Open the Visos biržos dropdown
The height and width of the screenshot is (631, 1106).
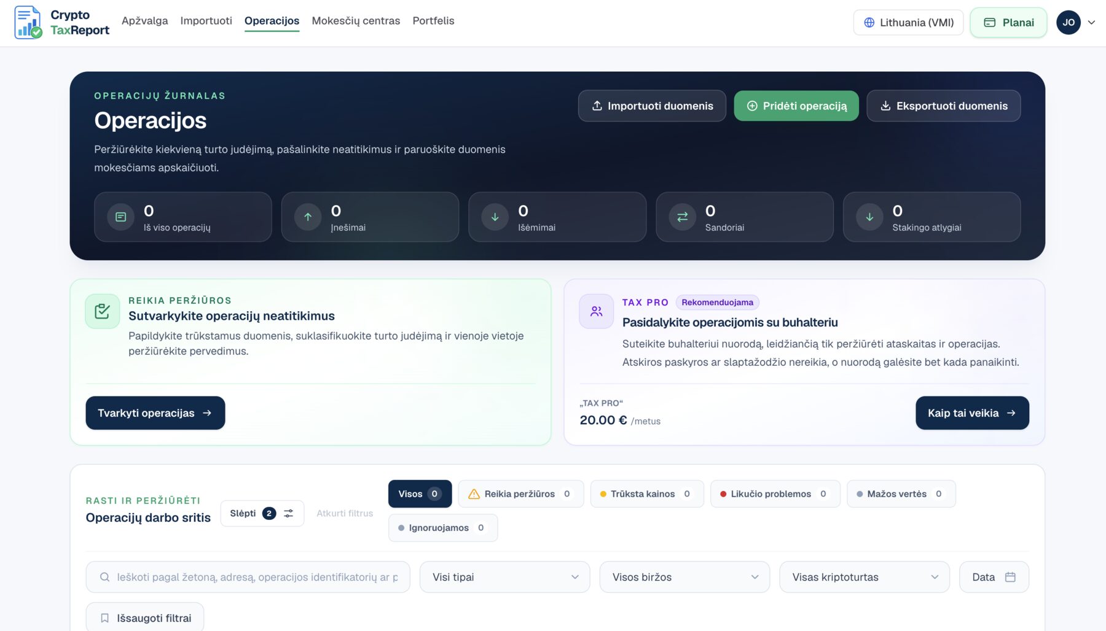(684, 577)
